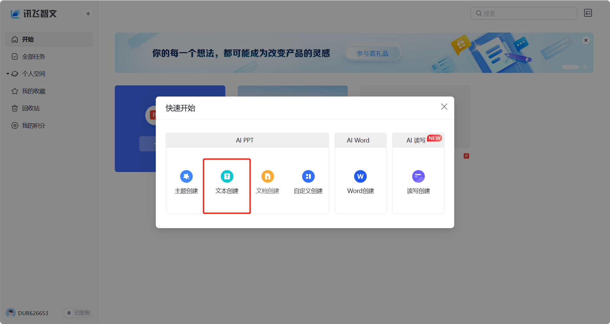Click the checkbox icon beside 全部任务
The width and height of the screenshot is (610, 324).
(x=15, y=56)
